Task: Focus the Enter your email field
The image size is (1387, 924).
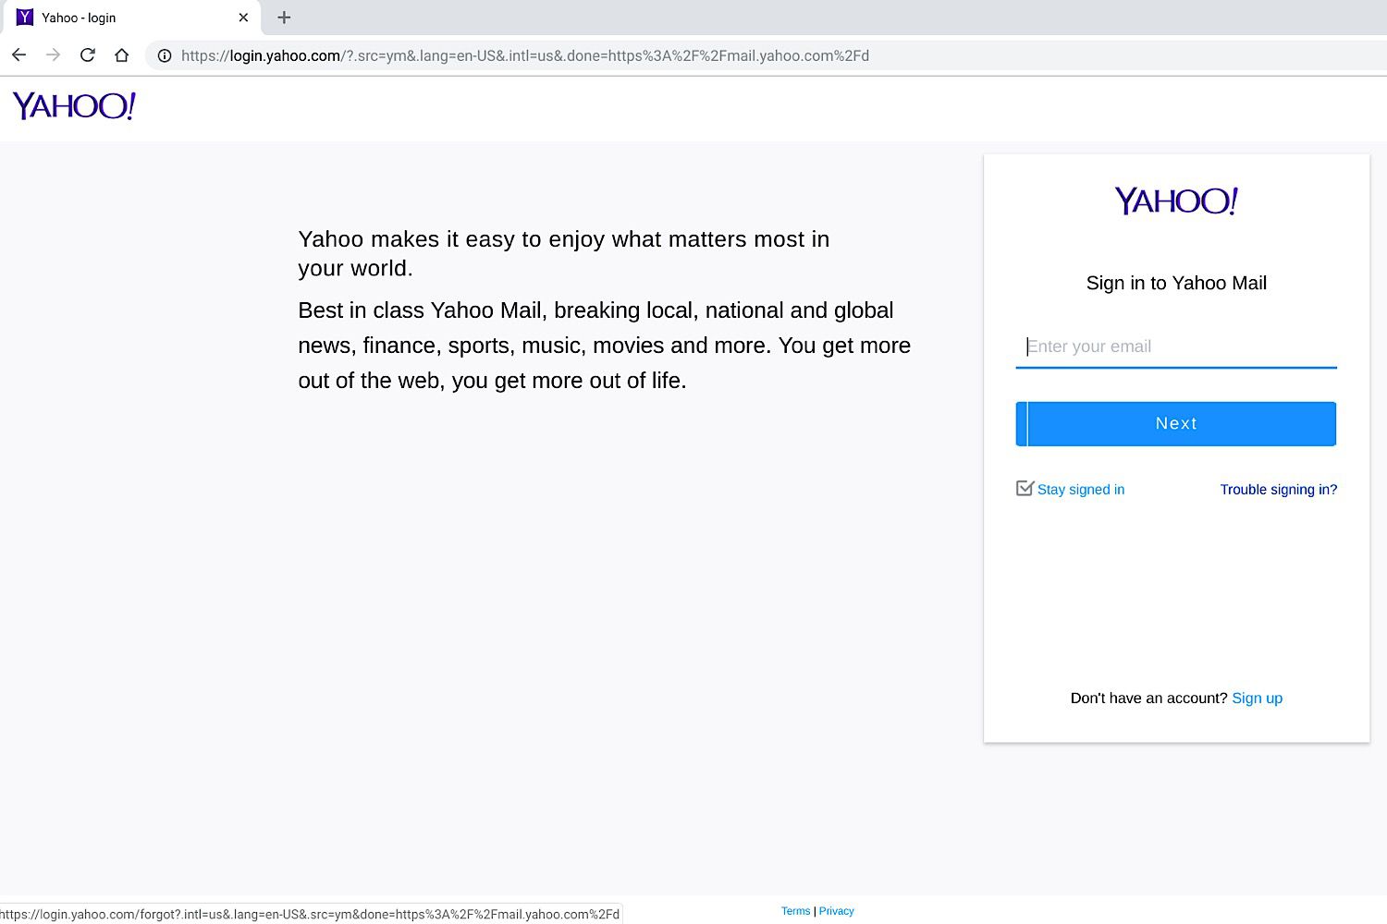Action: (1175, 346)
